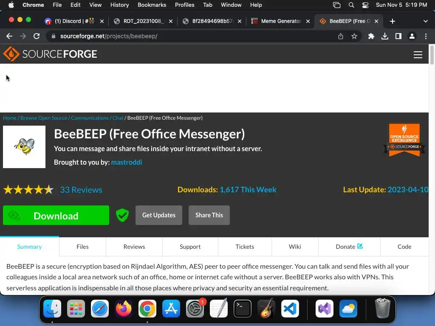Open Visual Studio from the dock

tap(325, 309)
